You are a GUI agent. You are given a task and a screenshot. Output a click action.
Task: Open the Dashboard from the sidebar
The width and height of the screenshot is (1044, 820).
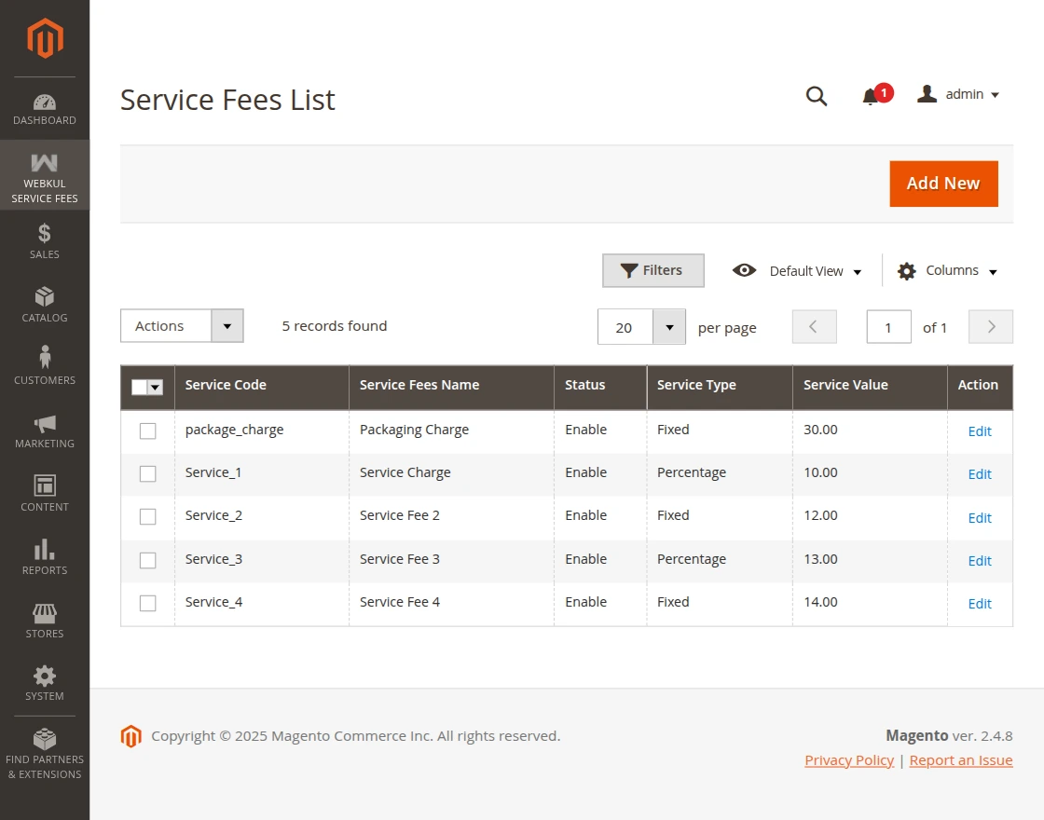click(44, 107)
